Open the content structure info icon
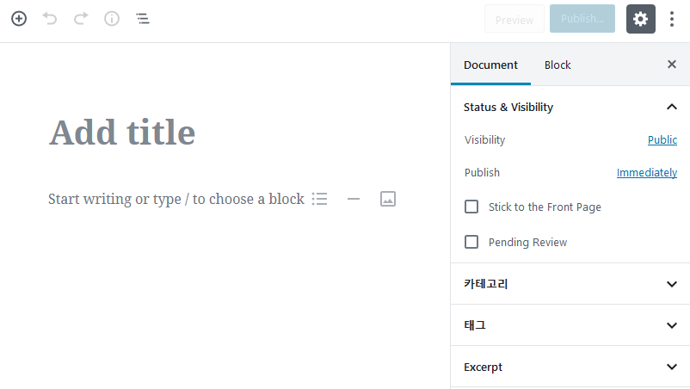The width and height of the screenshot is (690, 389). 112,18
